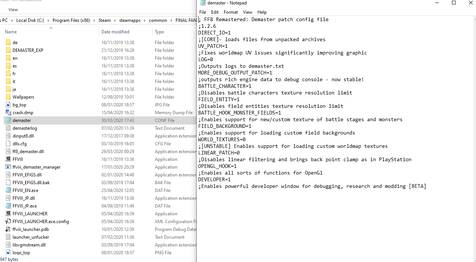Click the 'es' folder icon
Screen dimensions: 476x262
click(8, 66)
